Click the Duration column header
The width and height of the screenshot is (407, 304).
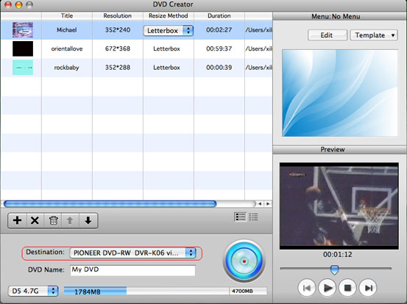point(219,16)
